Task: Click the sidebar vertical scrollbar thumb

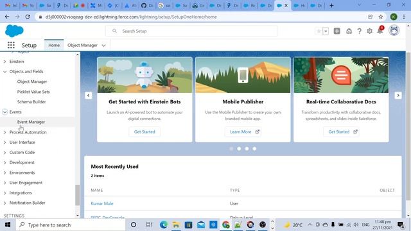Action: tap(77, 195)
